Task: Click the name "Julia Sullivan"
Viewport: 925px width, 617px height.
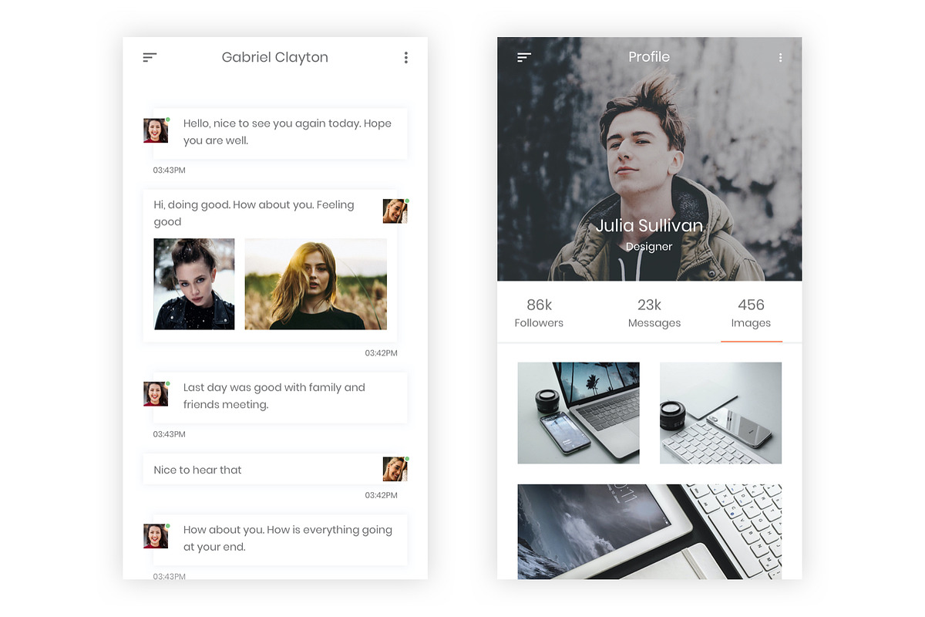Action: 649,225
